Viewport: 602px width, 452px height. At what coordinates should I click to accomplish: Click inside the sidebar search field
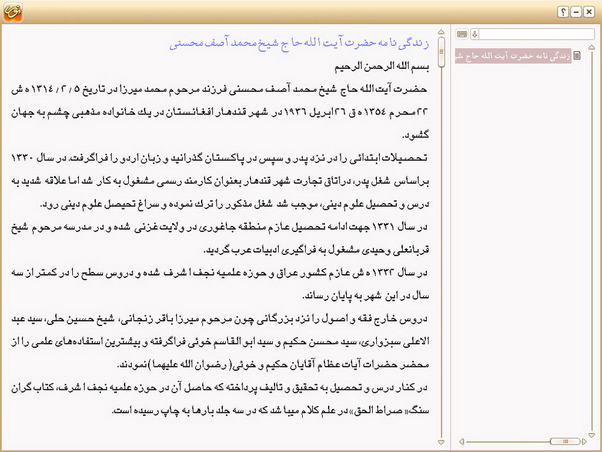coord(536,34)
